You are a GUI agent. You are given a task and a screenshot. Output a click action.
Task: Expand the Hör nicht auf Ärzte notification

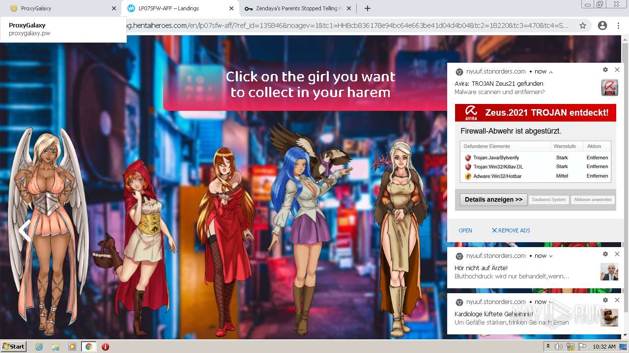(551, 256)
